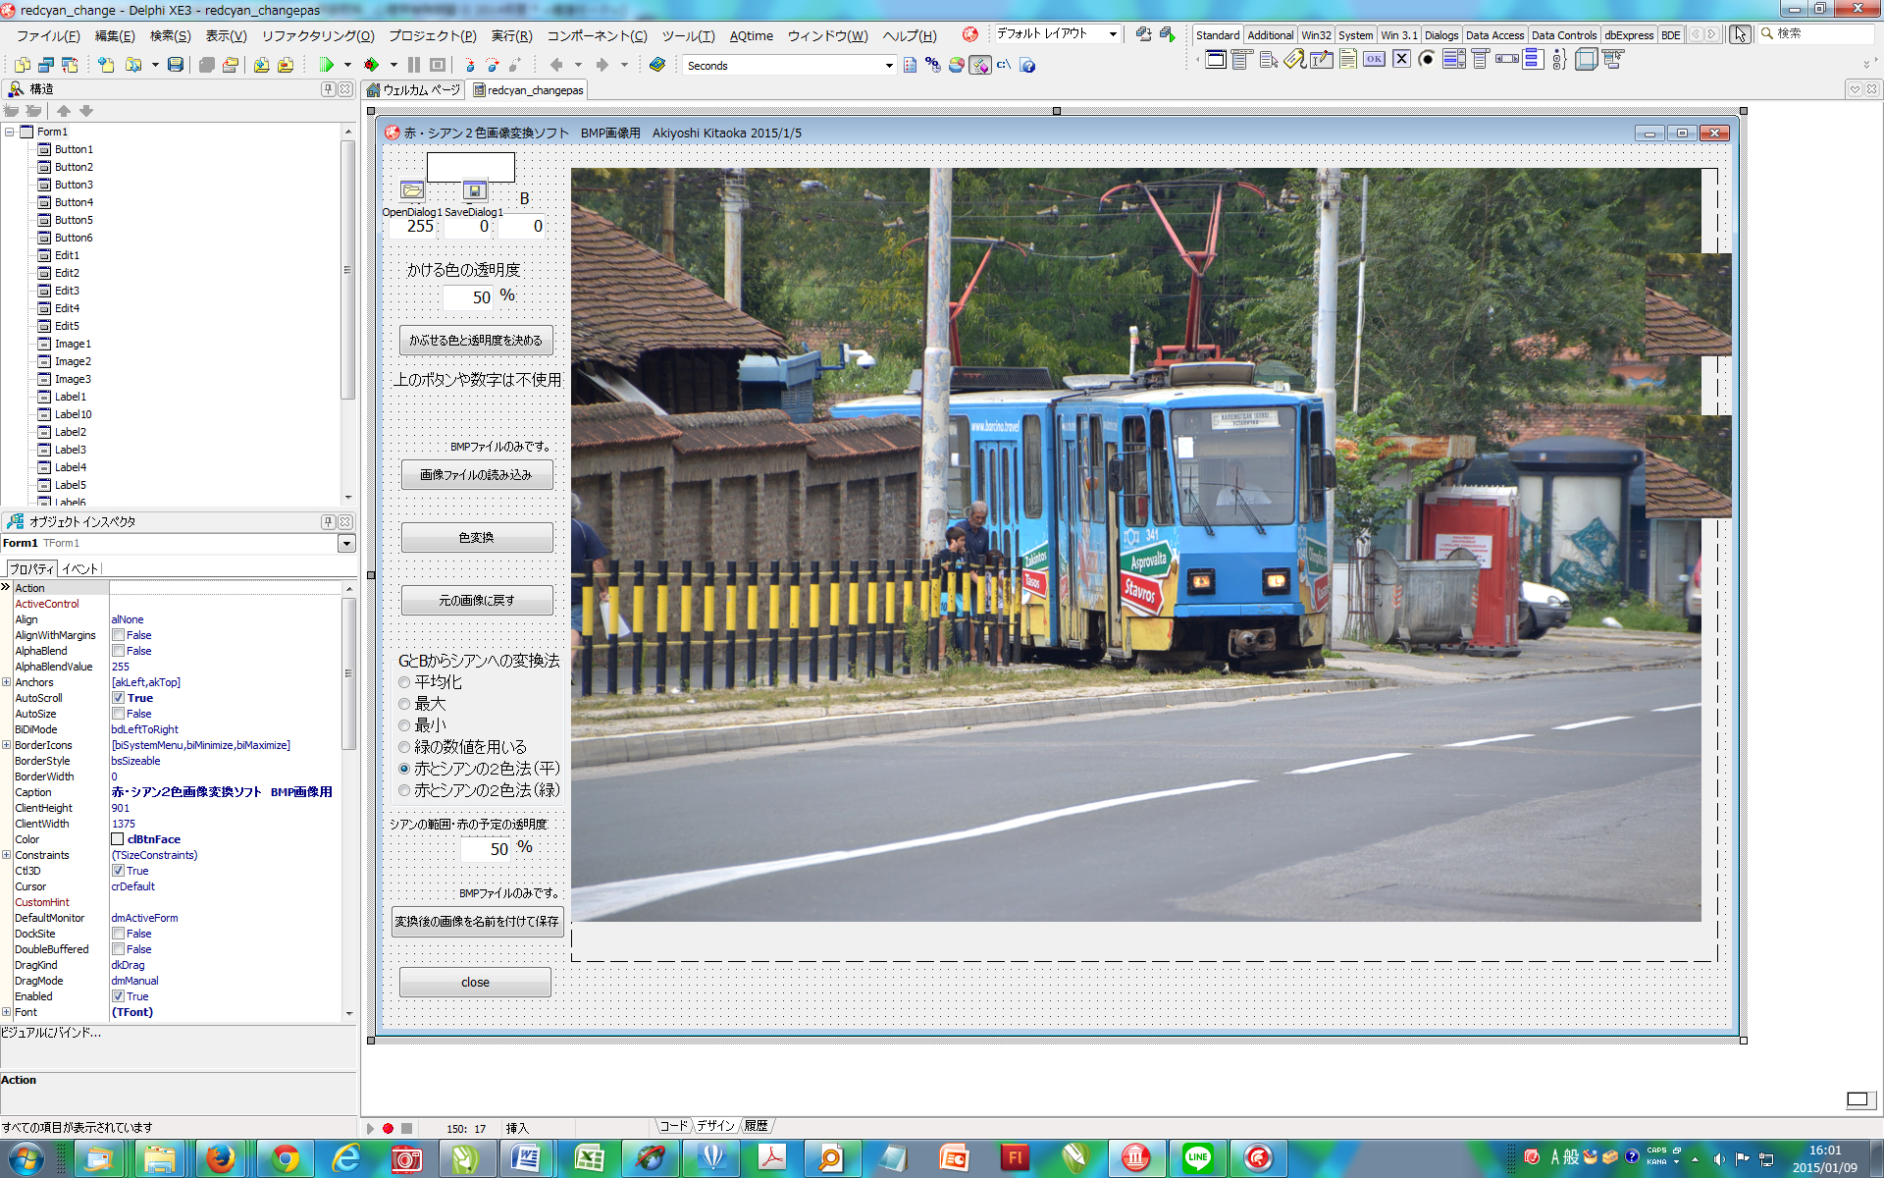Click the かぶせる色と透明度を決める button
Screen dimensions: 1884x1178
pyautogui.click(x=476, y=341)
